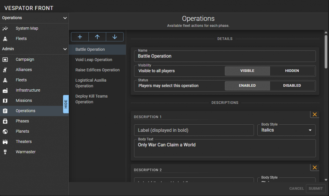Set visibility to VISIBLE
Screen dimensions: 329x196
pos(247,71)
